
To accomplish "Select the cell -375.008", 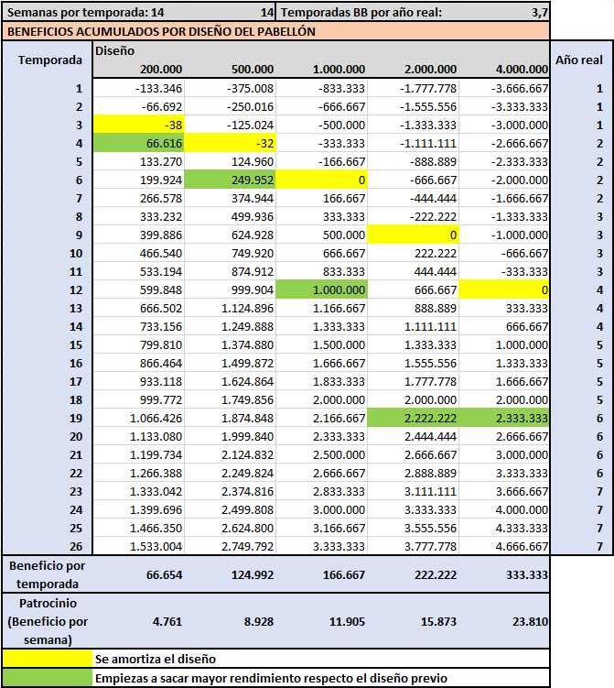I will coord(231,89).
